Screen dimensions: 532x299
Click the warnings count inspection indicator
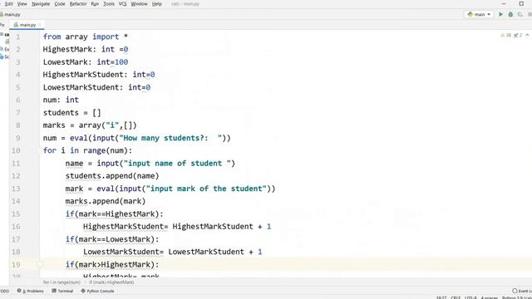(x=506, y=35)
